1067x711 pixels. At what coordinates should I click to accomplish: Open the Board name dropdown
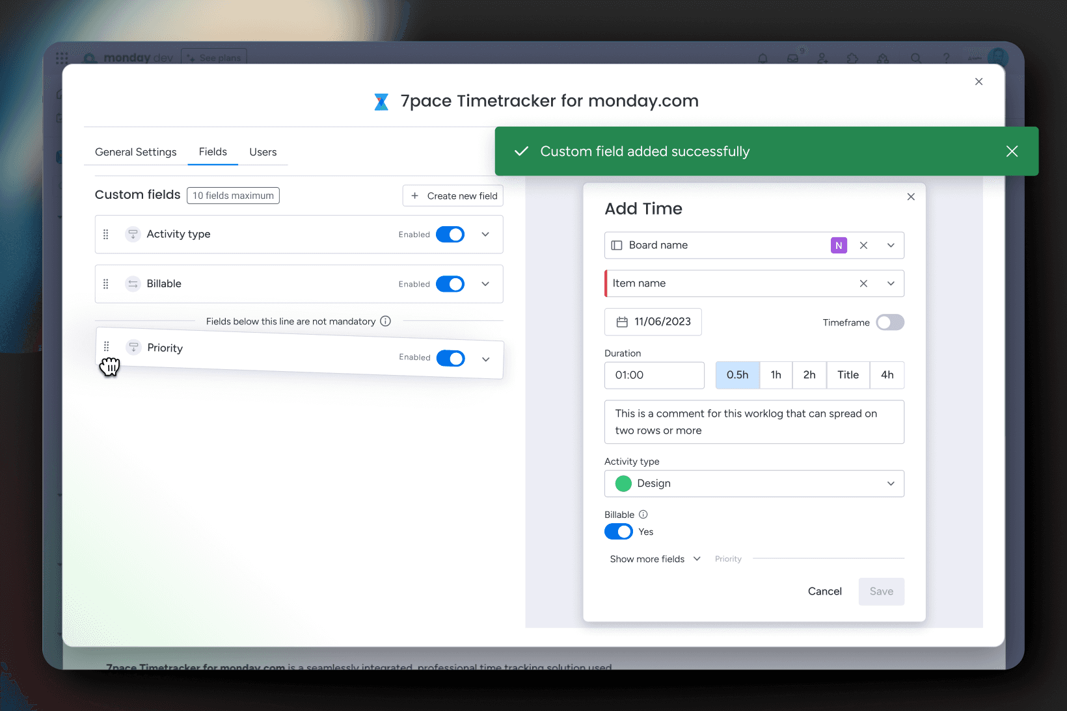pos(891,245)
